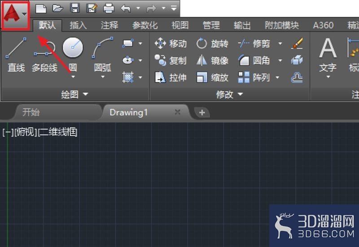The width and height of the screenshot is (359, 247).
Task: Click the 缩放 scale tool
Action: pyautogui.click(x=212, y=77)
